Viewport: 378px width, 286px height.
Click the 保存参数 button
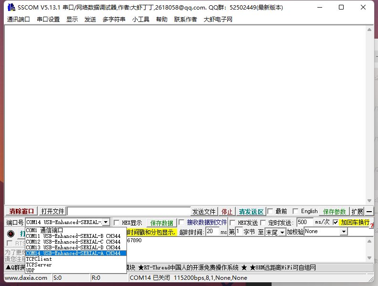[335, 212]
